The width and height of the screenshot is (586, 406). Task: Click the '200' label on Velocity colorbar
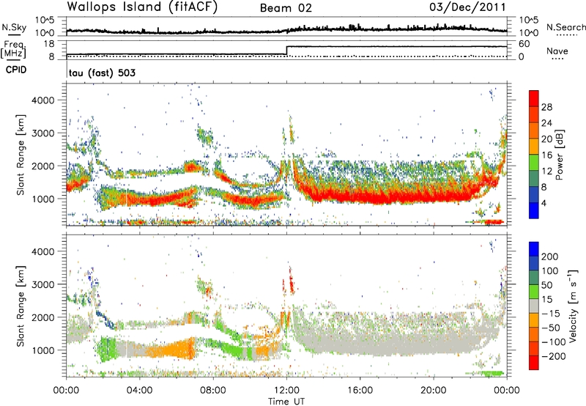[x=550, y=256]
